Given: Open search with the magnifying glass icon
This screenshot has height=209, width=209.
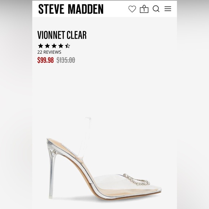Looking at the screenshot, I should tap(156, 9).
